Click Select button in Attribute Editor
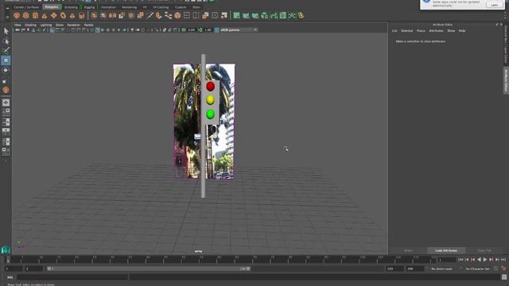The image size is (509, 286). coord(408,250)
